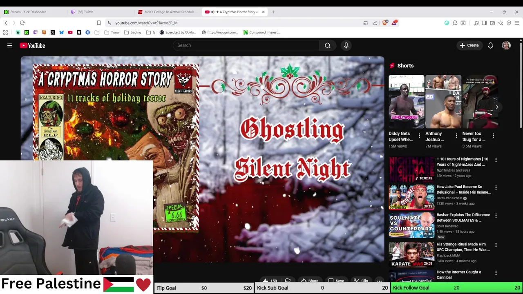
Task: Open options for How Jake Paul video
Action: tap(496, 188)
